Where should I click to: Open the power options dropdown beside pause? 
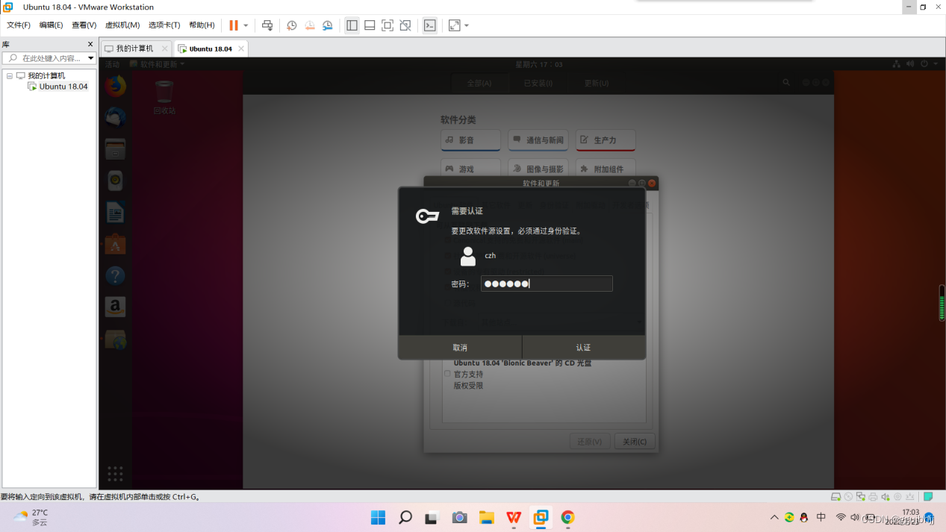click(246, 25)
